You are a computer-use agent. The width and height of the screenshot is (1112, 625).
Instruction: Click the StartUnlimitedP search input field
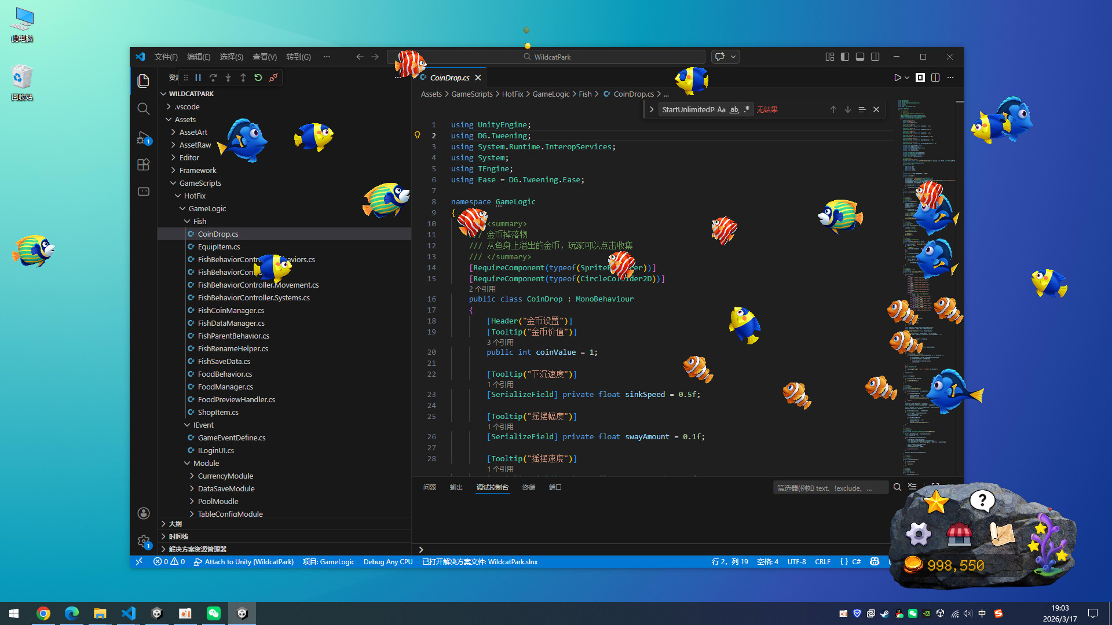(x=689, y=109)
